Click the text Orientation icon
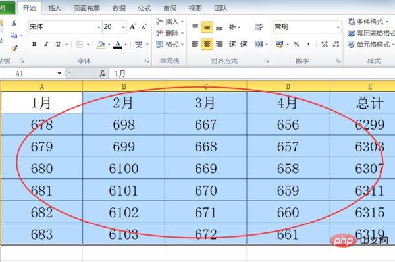 (232, 27)
